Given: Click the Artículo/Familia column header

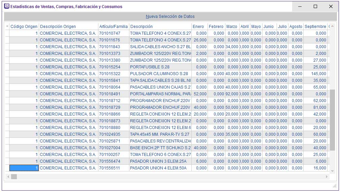Looking at the screenshot, I should pos(114,27).
